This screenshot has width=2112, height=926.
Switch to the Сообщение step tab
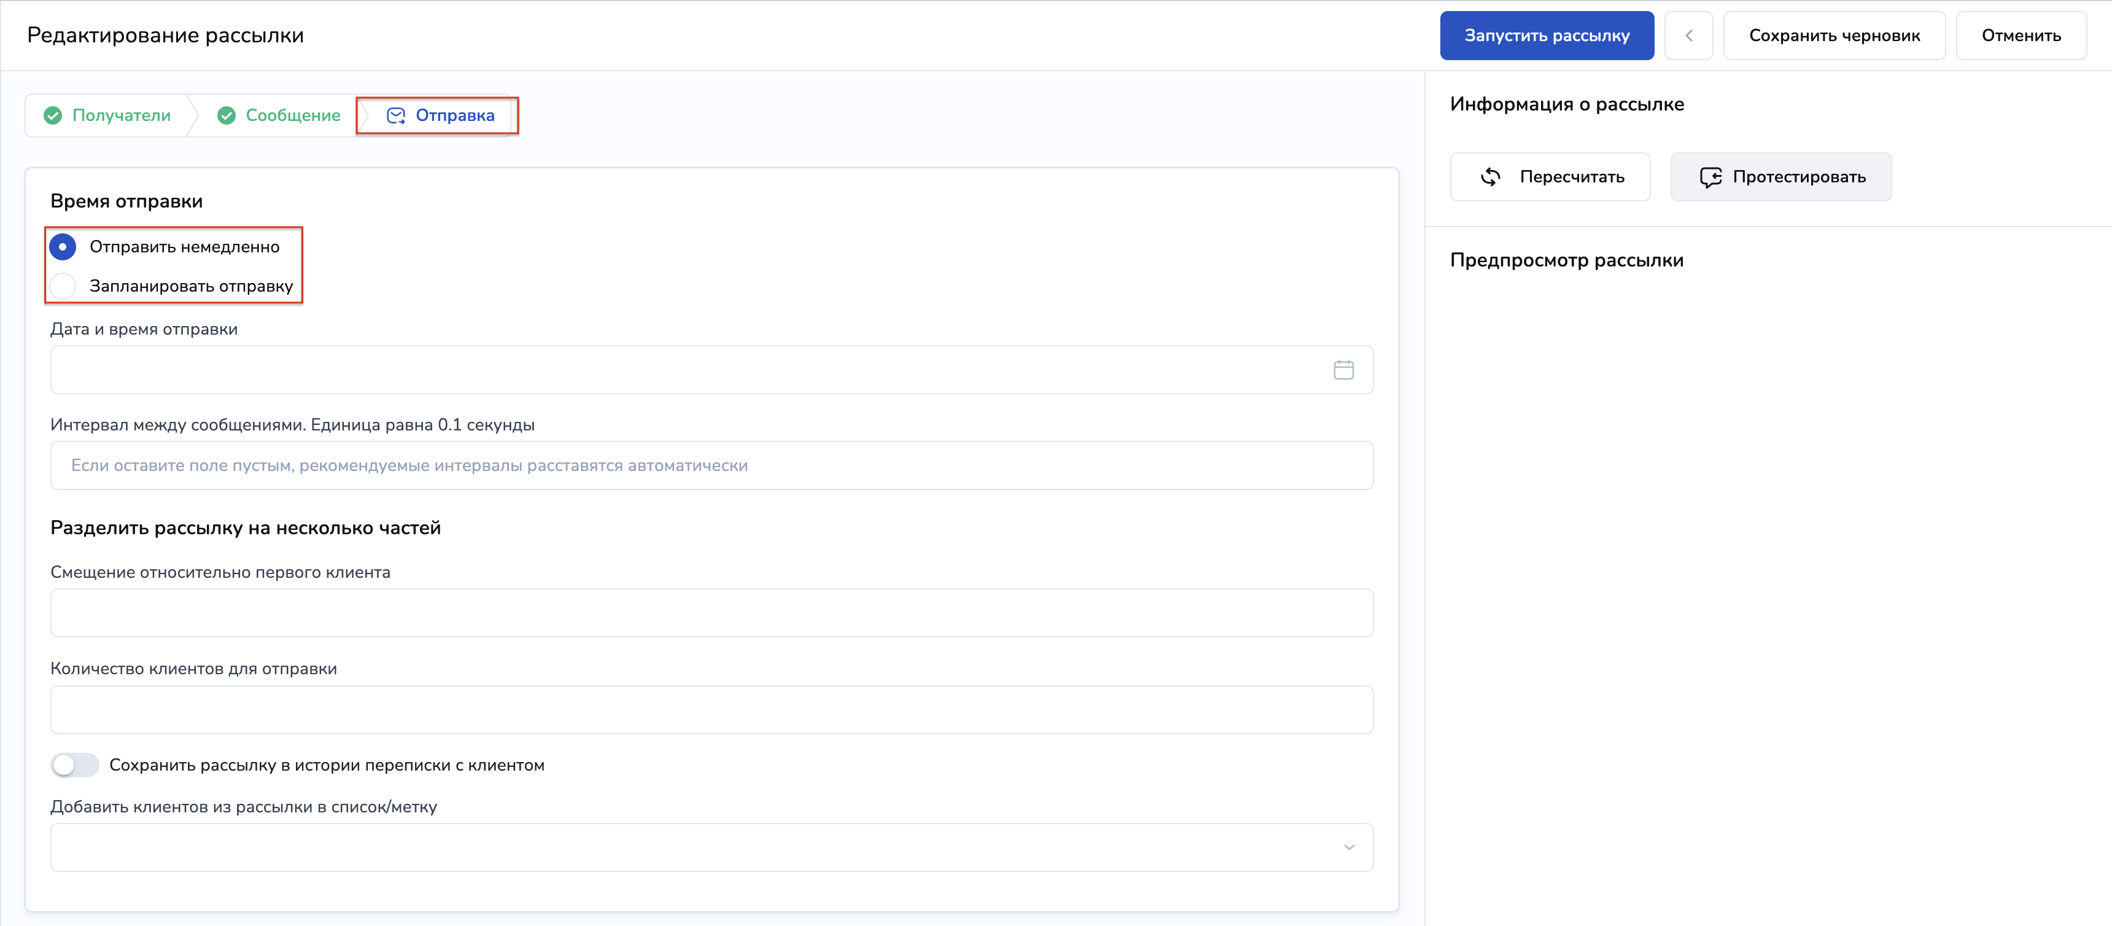click(292, 115)
